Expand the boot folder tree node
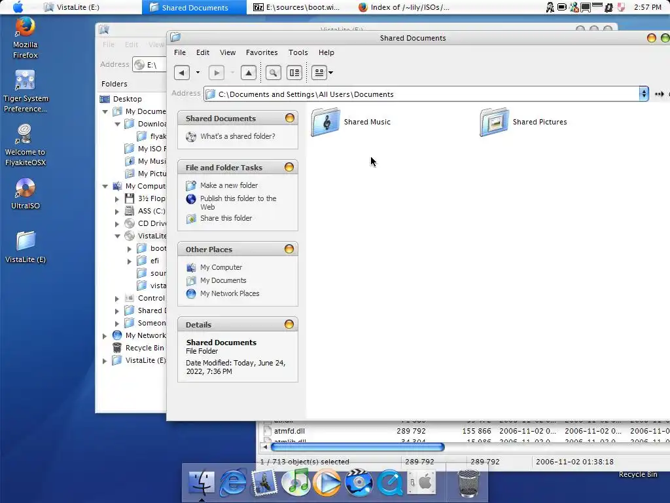The image size is (670, 503). pos(130,248)
